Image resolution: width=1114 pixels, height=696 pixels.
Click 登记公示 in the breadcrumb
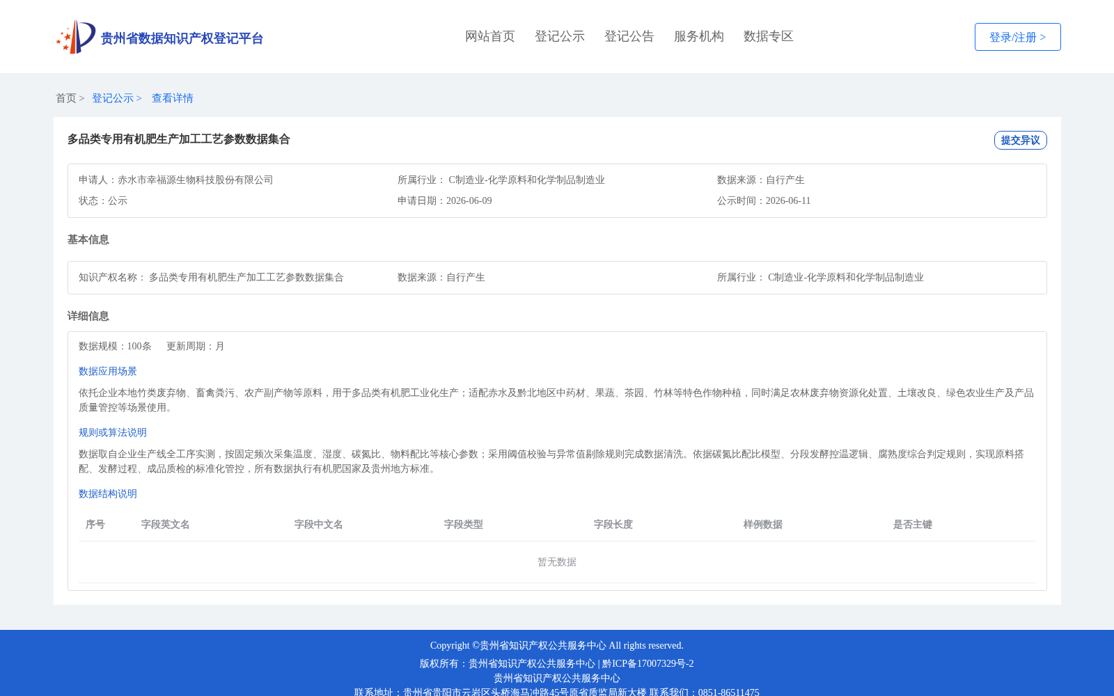[113, 98]
